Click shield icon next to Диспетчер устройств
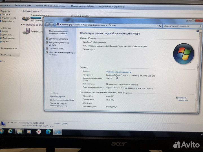Screen dimensions: 203x152 47,39
